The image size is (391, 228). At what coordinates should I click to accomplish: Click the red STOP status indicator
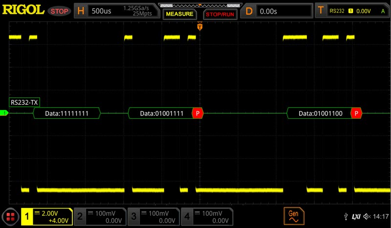(x=60, y=10)
